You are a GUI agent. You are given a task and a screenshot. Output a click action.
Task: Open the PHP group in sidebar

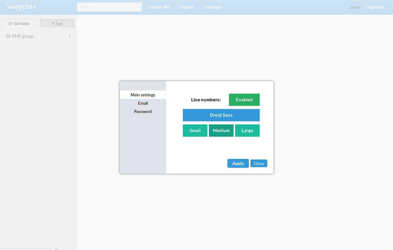23,36
